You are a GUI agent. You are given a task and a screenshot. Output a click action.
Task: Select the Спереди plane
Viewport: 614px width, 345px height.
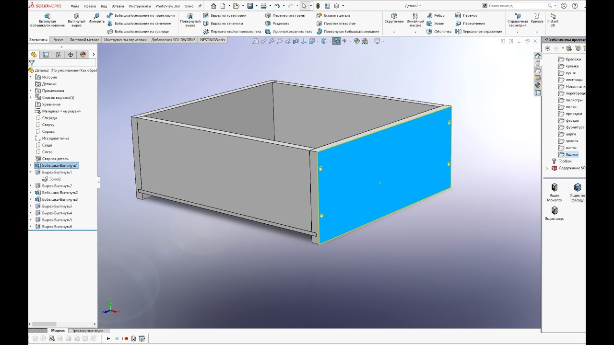click(x=46, y=118)
